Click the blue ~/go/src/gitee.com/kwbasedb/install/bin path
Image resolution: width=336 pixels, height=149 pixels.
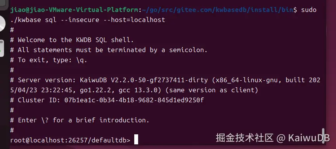tap(217, 10)
